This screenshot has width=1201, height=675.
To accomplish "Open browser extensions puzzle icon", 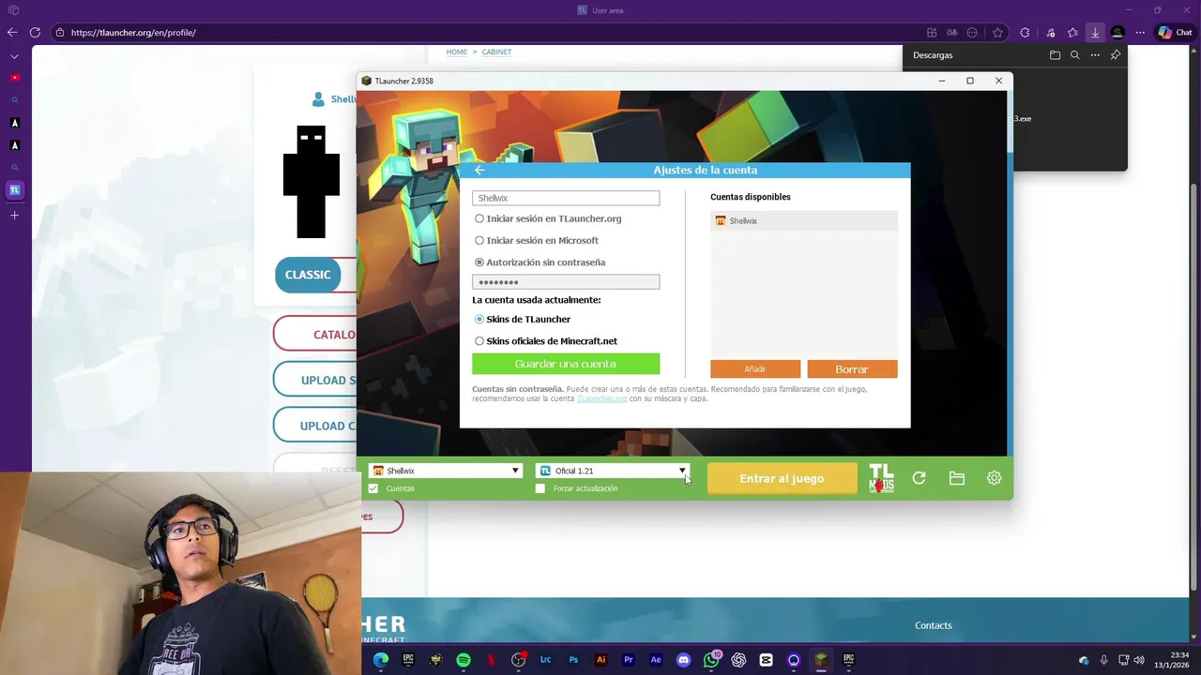I will pos(1025,33).
